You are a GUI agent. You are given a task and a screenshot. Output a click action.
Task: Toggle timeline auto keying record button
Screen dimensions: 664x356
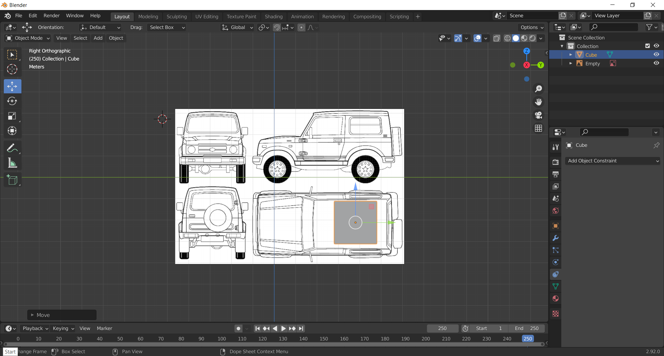coord(239,328)
